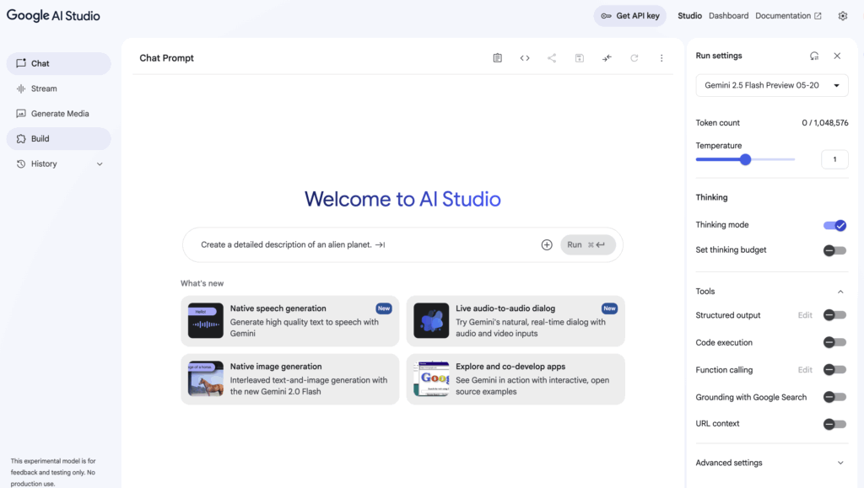Open the Documentation link

coord(788,16)
